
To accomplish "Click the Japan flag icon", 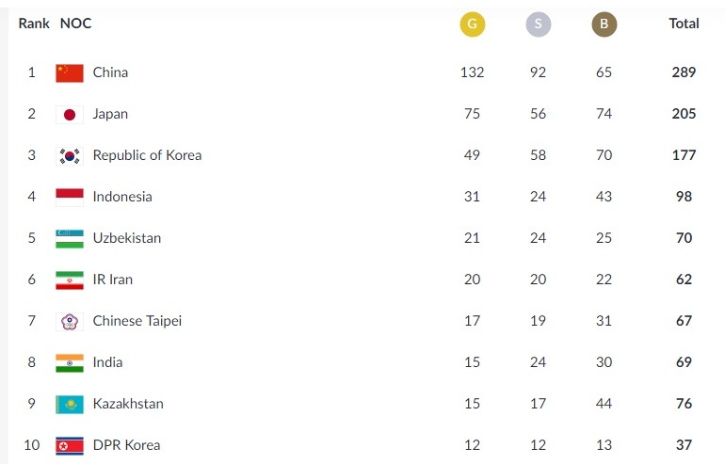I will pyautogui.click(x=70, y=114).
